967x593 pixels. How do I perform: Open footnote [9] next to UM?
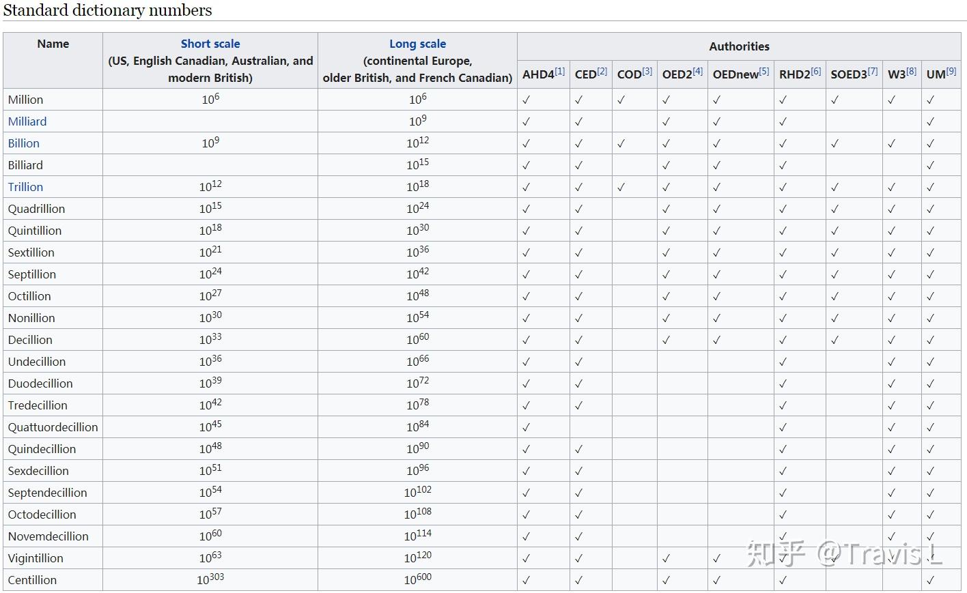tap(951, 71)
